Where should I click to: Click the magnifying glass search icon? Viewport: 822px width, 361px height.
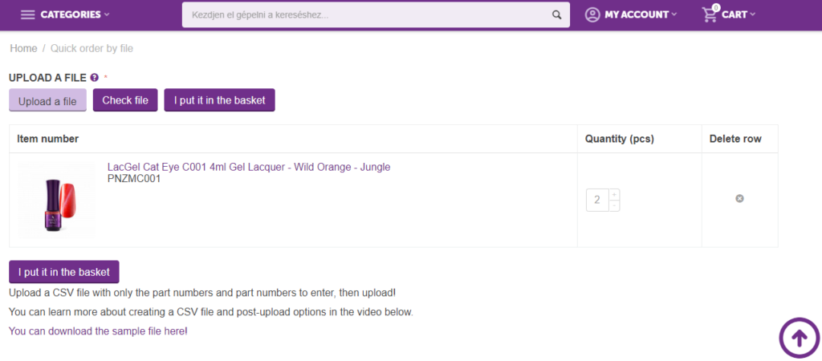(x=557, y=14)
